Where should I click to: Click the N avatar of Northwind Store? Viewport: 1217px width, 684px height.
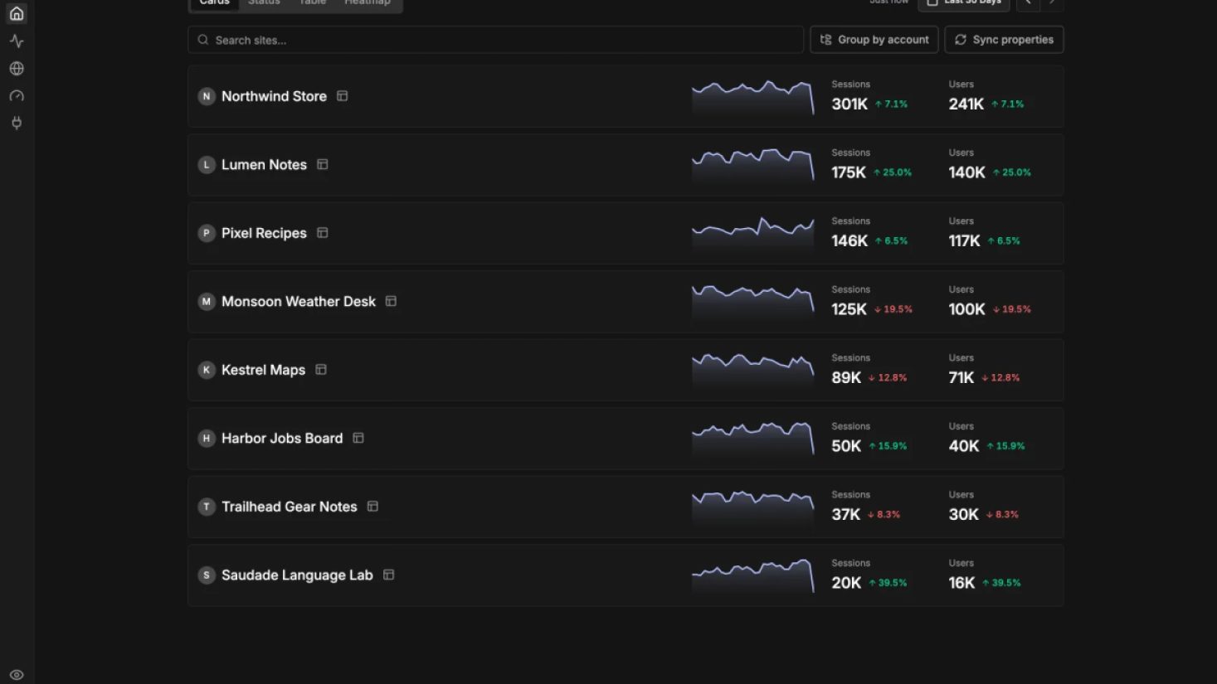(x=207, y=96)
